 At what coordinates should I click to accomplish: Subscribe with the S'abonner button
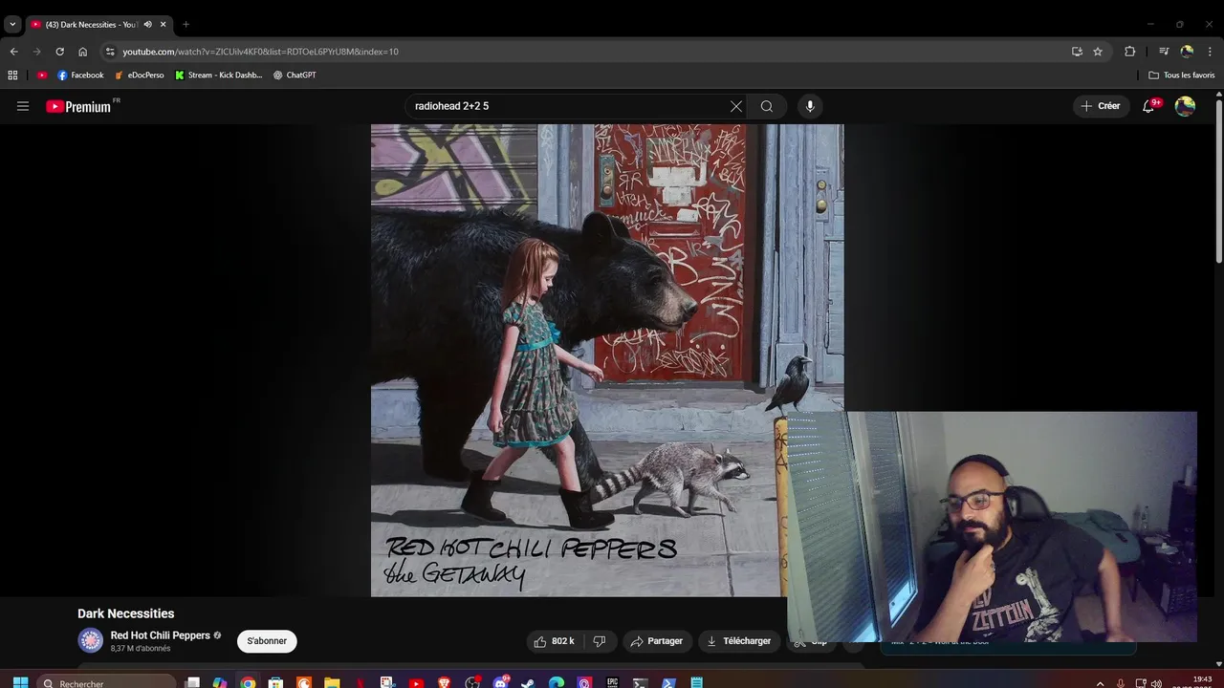[267, 641]
